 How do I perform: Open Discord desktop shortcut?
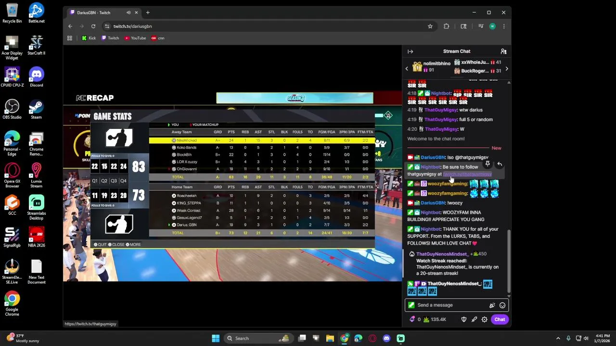(37, 77)
